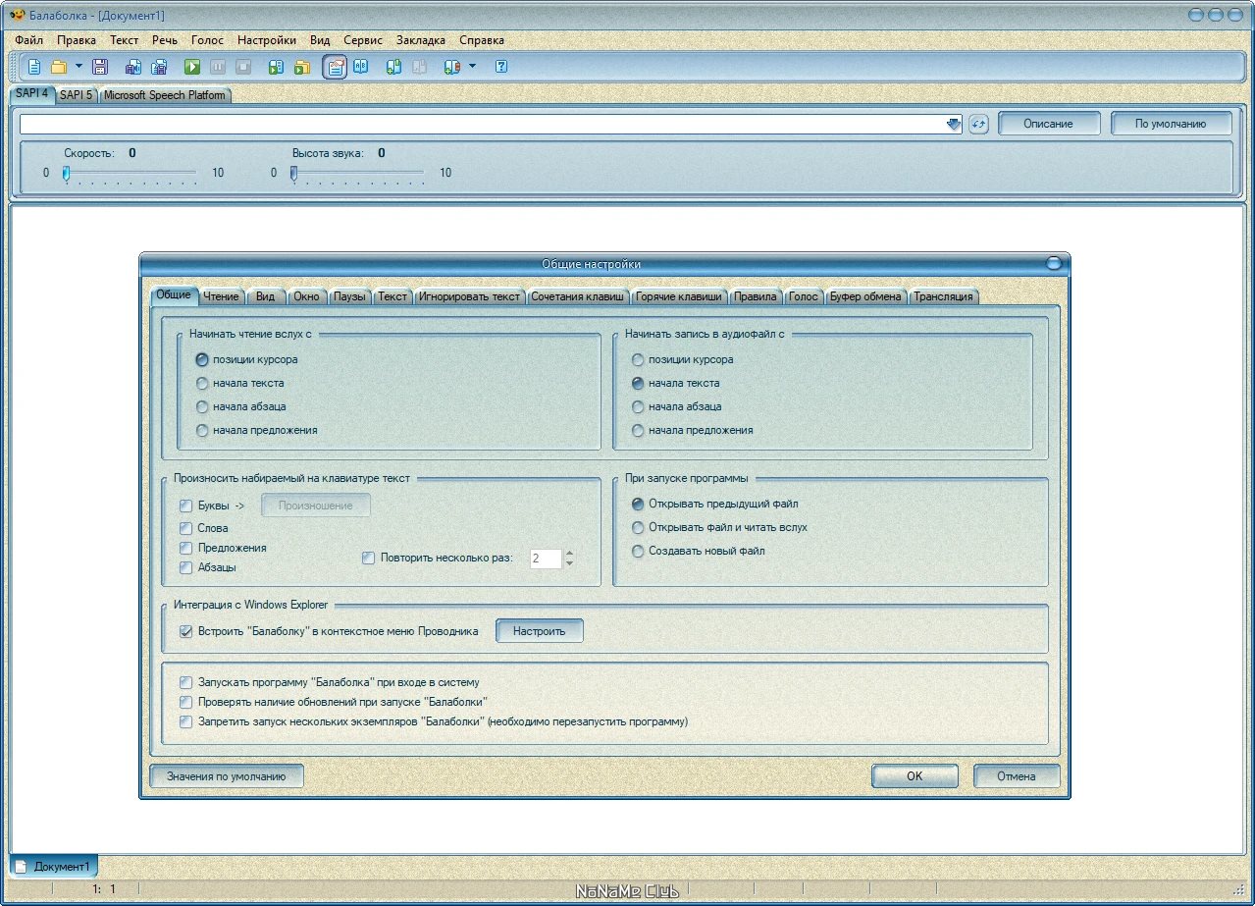The image size is (1255, 906).
Task: Click the refresh voice list icon
Action: click(x=978, y=124)
